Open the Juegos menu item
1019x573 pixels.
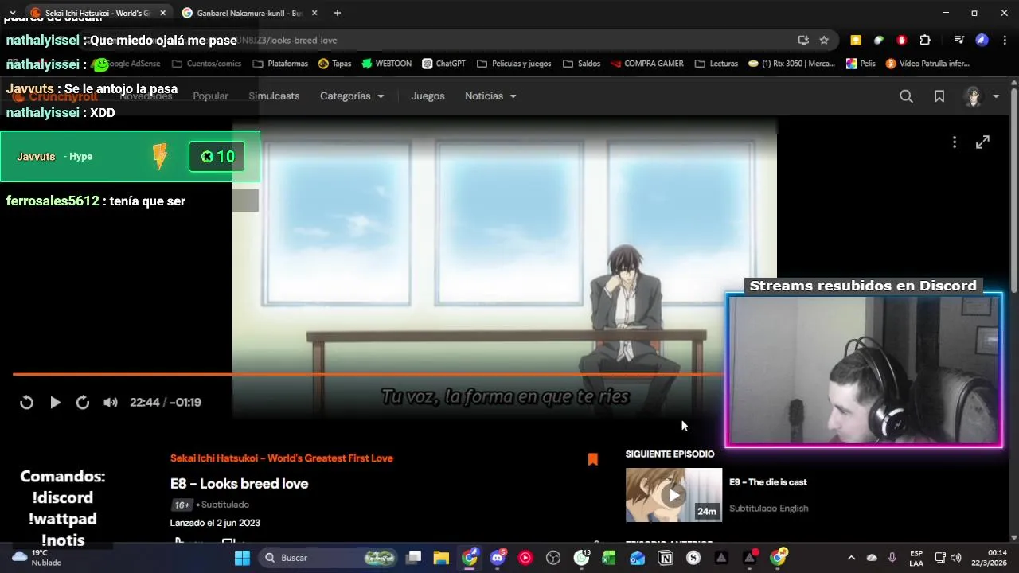(428, 96)
